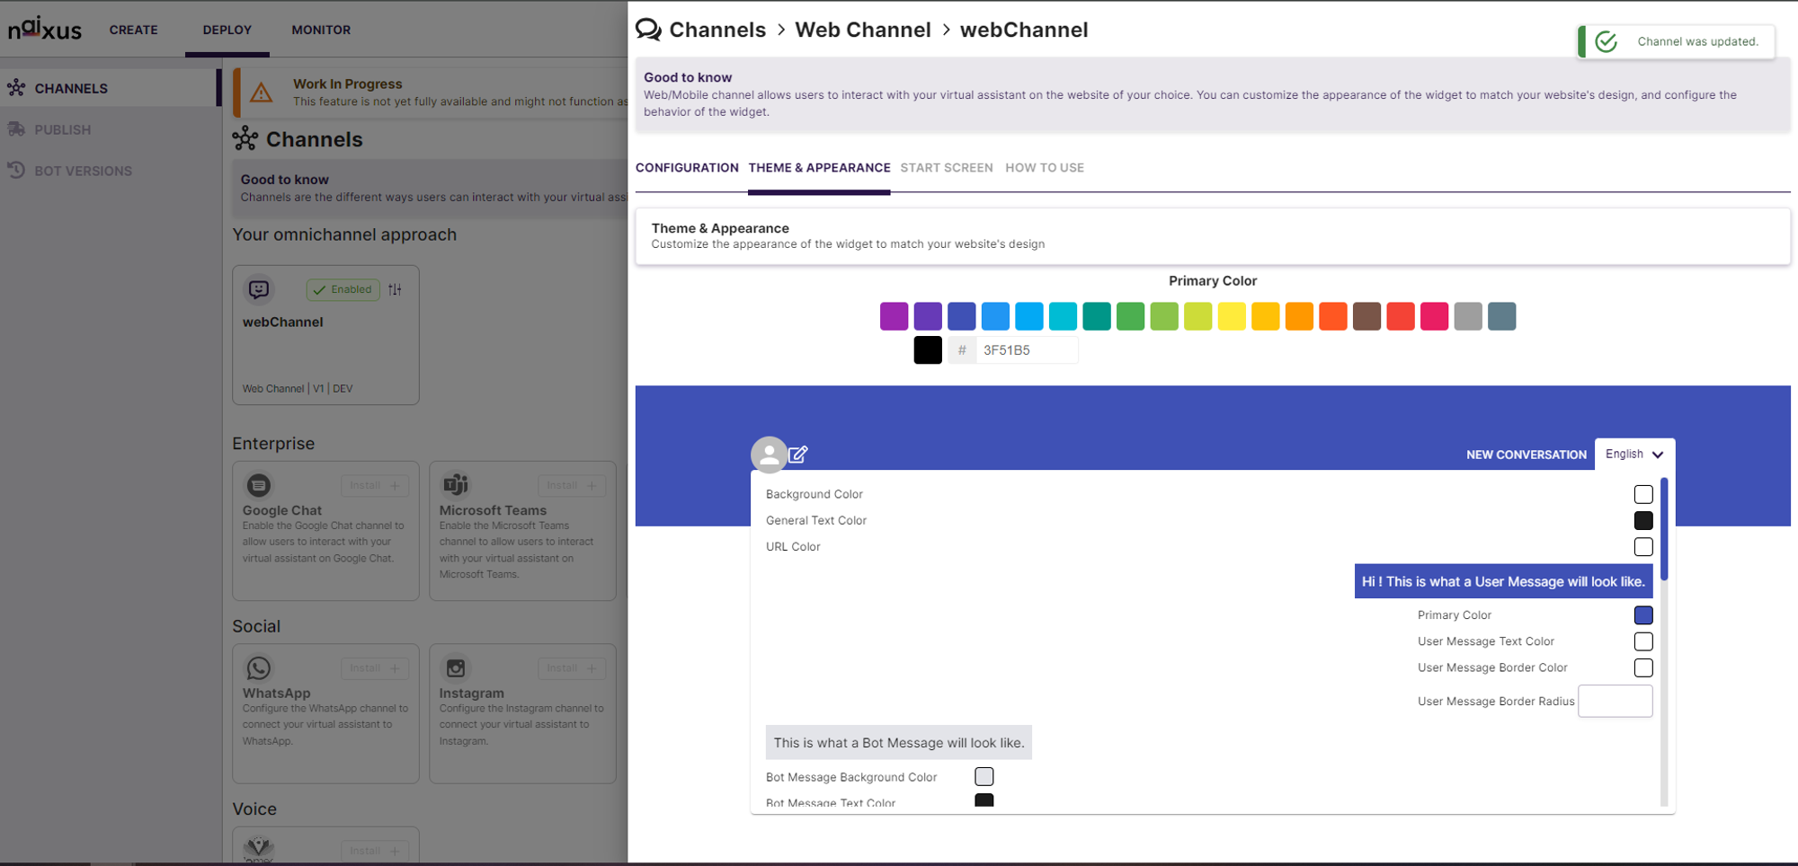Click the Enabled status badge on webChannel
The width and height of the screenshot is (1798, 866).
(x=343, y=289)
